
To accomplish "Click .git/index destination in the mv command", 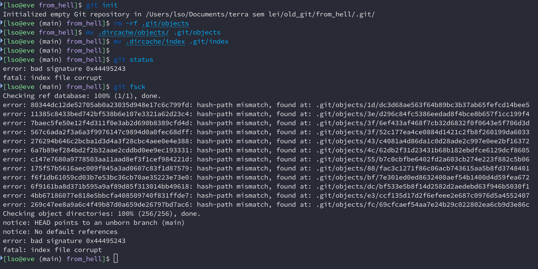I will pos(209,42).
